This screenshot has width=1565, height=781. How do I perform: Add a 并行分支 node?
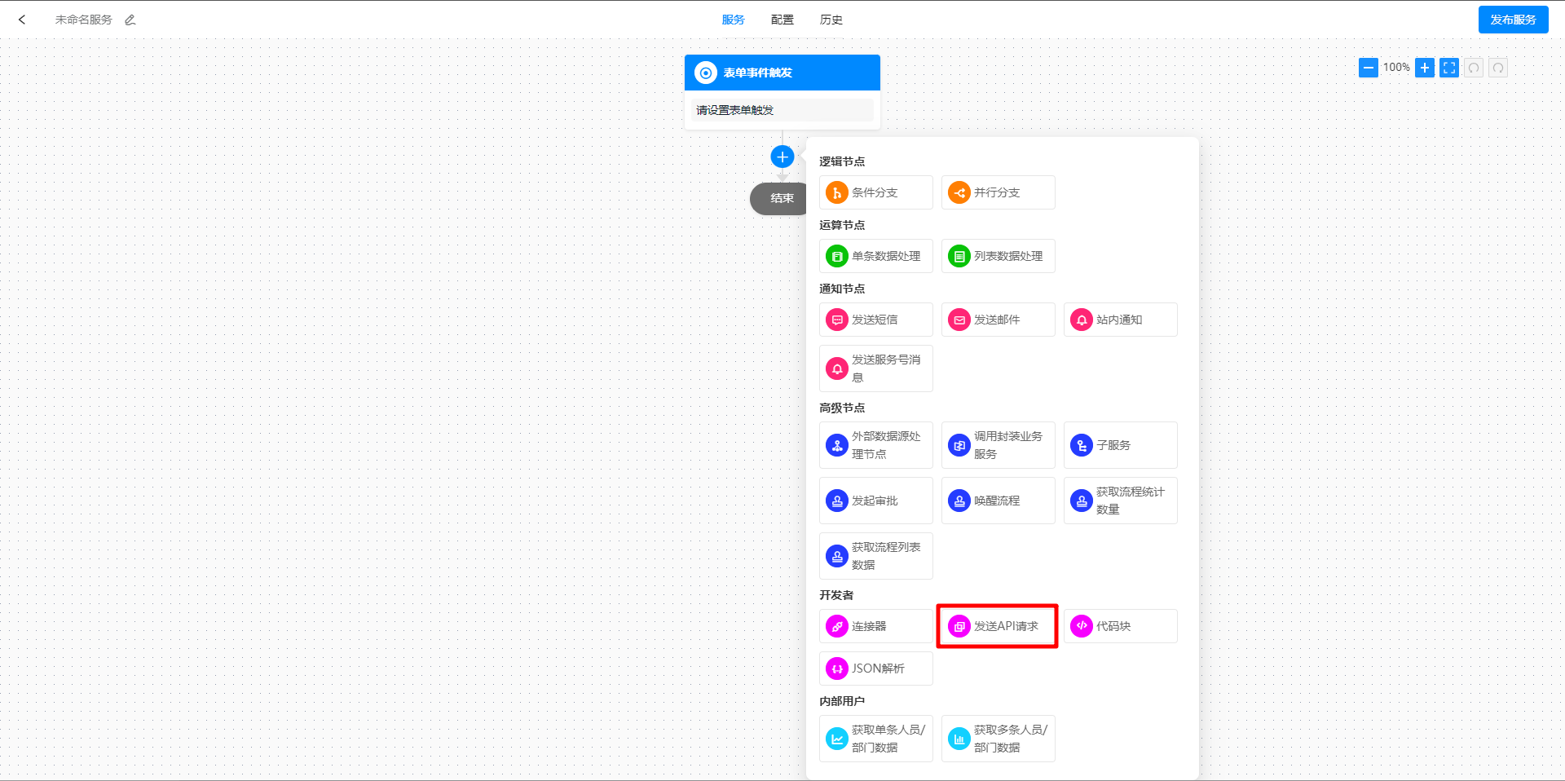click(998, 192)
